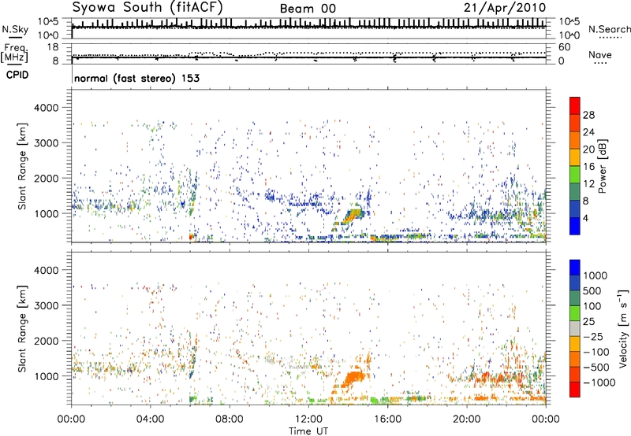Viewport: 631px width, 436px height.
Task: Click the 'Slant Range [km]' label of power panel
Action: (22, 166)
